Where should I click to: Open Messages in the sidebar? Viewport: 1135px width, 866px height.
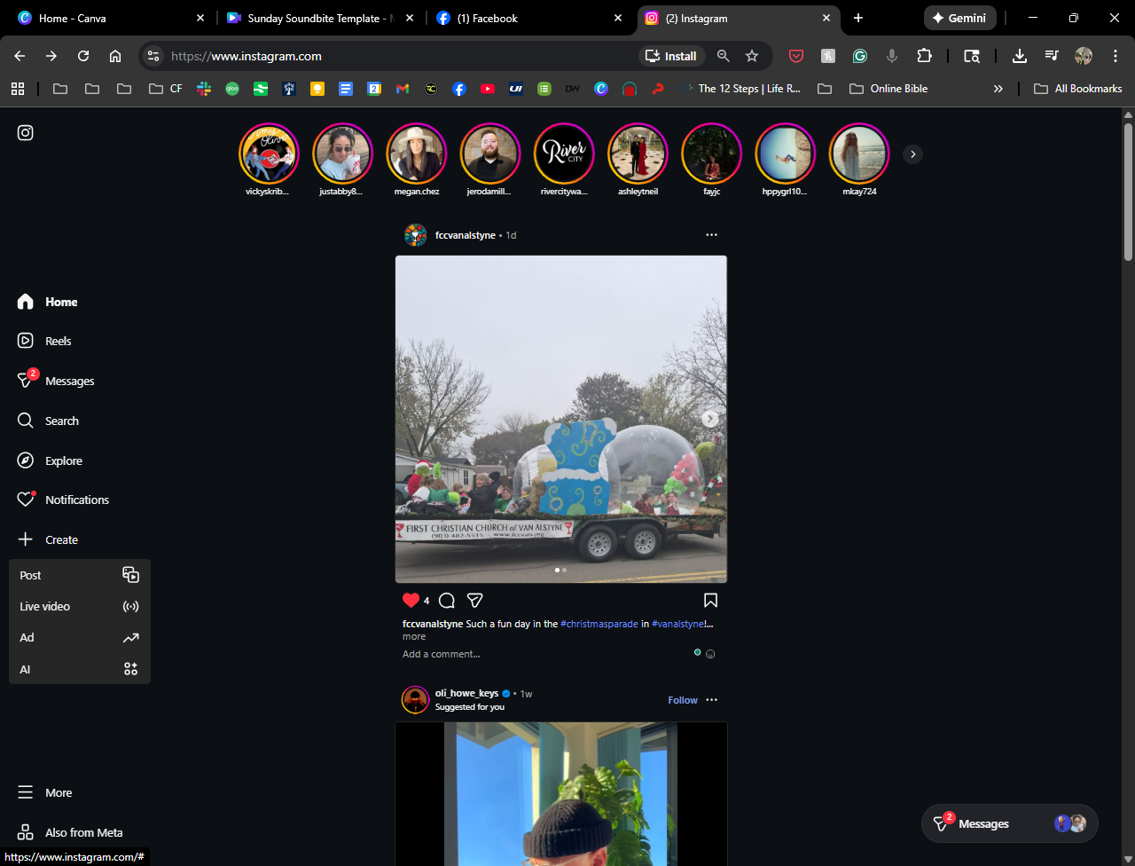[69, 381]
